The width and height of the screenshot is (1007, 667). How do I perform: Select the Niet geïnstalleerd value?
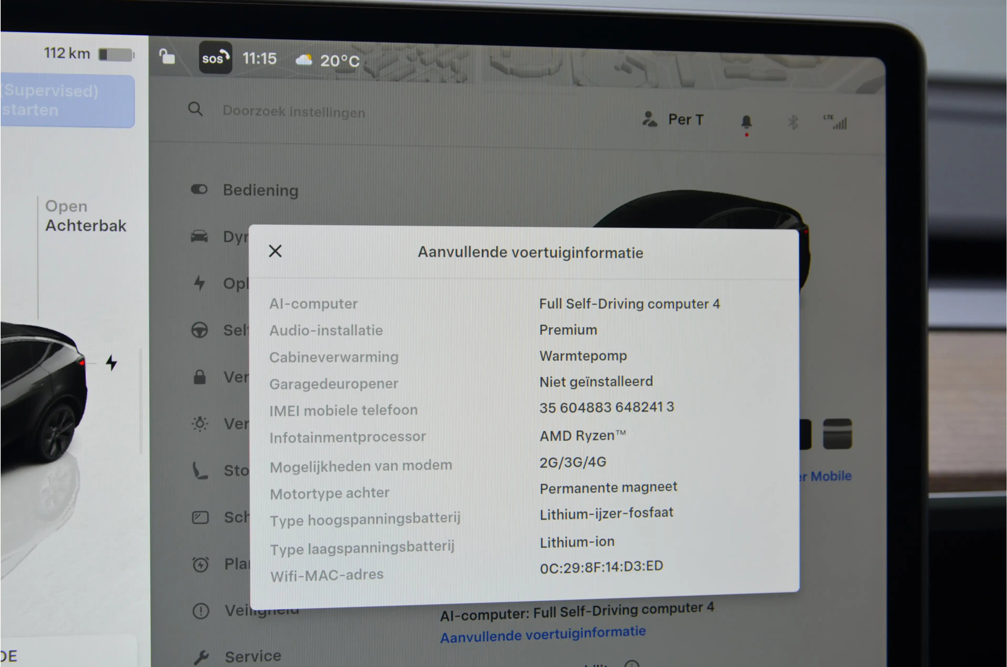(596, 382)
